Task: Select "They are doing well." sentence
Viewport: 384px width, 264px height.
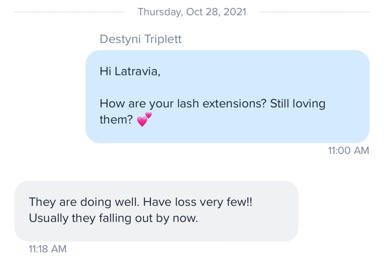Action: 84,202
